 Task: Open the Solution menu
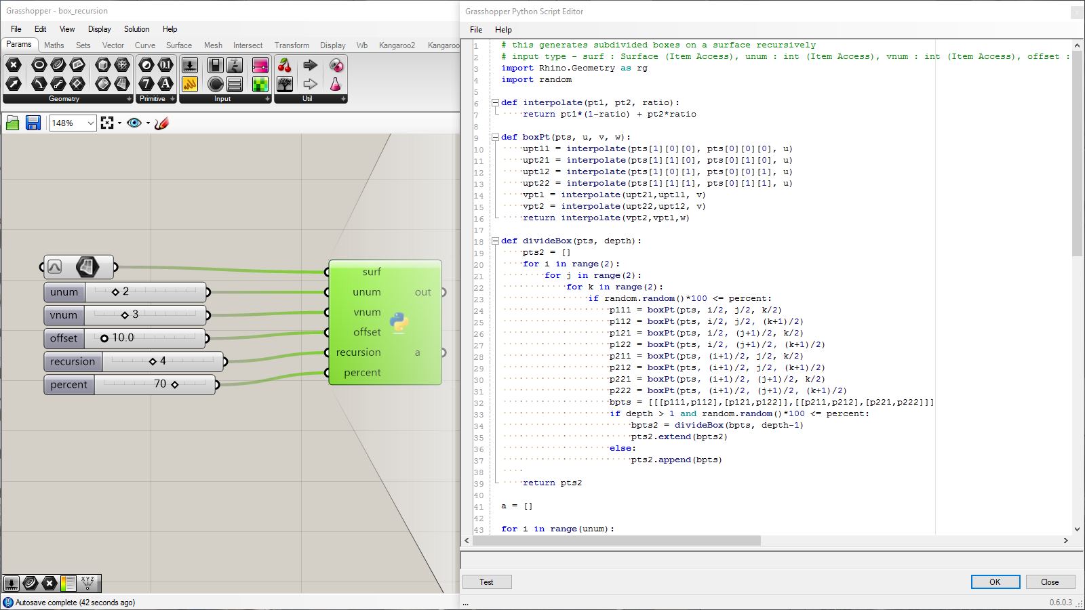(x=136, y=29)
